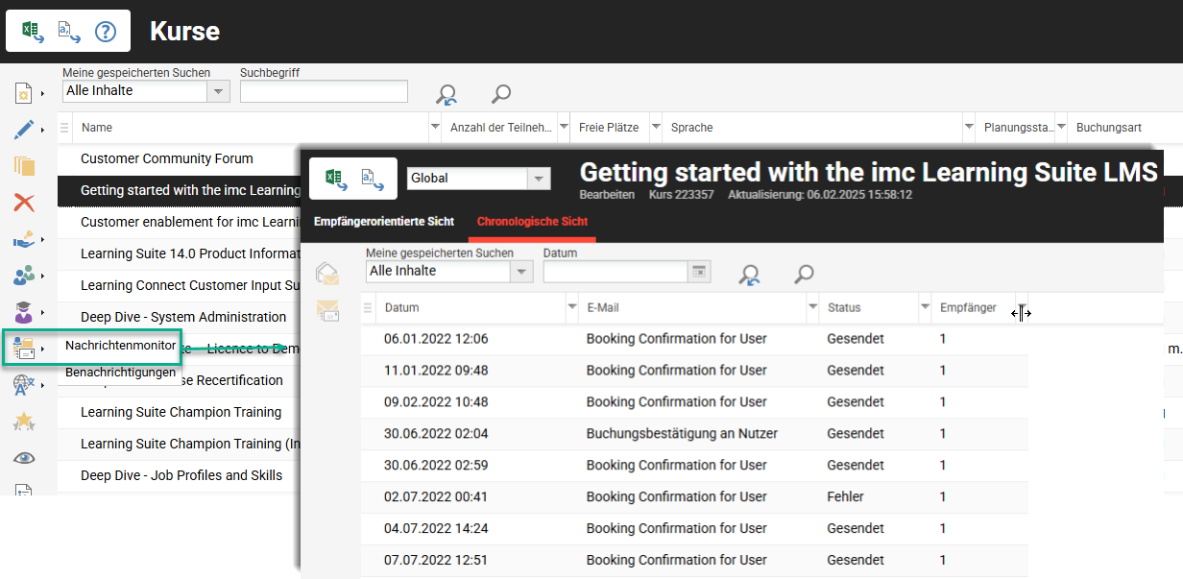Click search magnifier icon in message monitor panel

(804, 275)
